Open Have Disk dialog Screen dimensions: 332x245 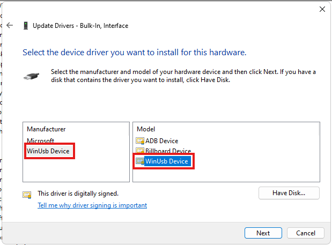(289, 193)
